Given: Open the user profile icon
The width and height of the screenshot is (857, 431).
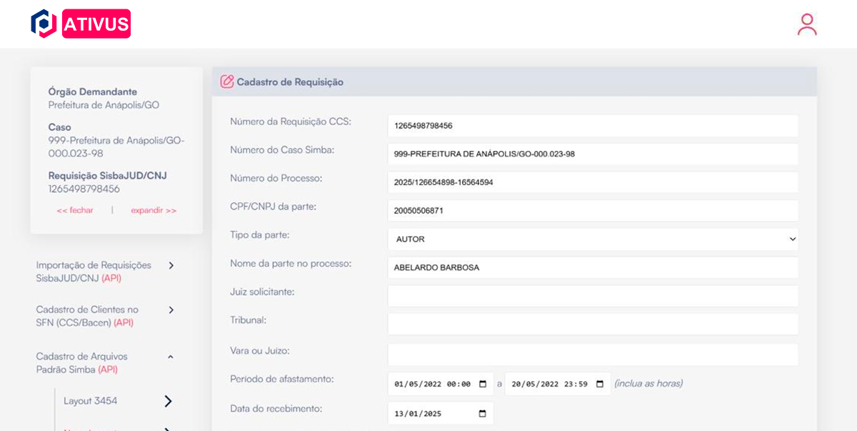Looking at the screenshot, I should pyautogui.click(x=807, y=24).
